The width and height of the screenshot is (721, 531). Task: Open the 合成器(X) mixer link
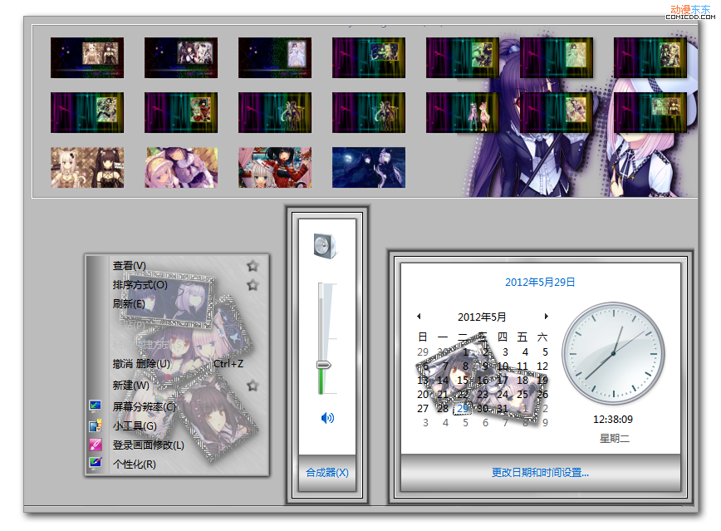coord(327,473)
